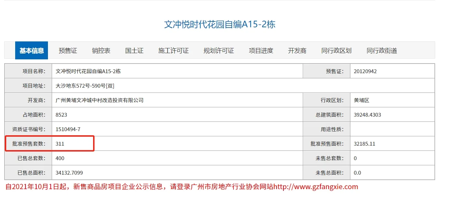This screenshot has width=449, height=205.
Task: Select district value 黄埔区
Action: (361, 100)
